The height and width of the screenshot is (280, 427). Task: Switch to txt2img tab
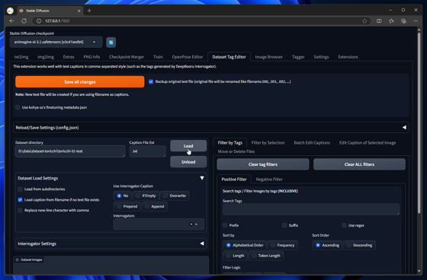pos(21,57)
